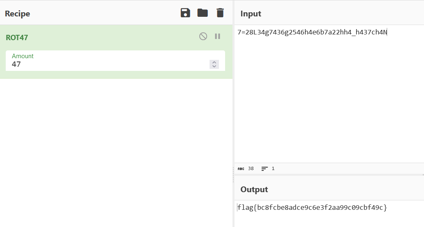The height and width of the screenshot is (227, 424).
Task: Select the ROT47 operation title
Action: [17, 38]
